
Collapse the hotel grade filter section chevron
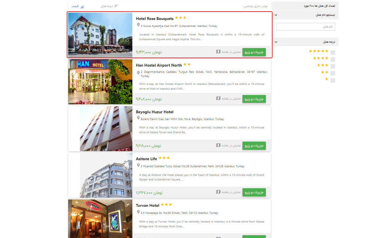pos(276,42)
